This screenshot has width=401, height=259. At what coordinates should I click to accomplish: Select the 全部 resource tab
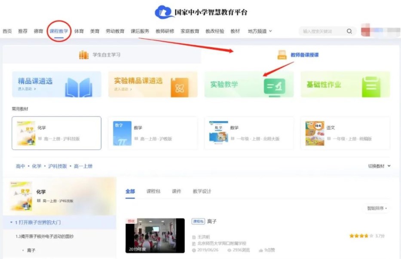[x=130, y=191]
